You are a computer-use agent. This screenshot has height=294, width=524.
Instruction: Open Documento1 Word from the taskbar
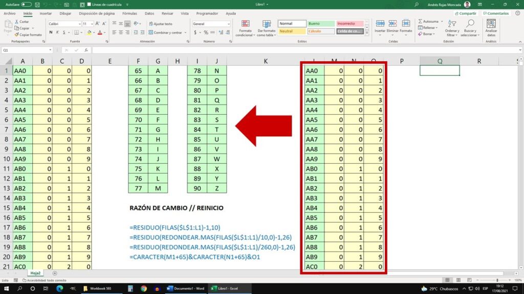[x=185, y=288]
